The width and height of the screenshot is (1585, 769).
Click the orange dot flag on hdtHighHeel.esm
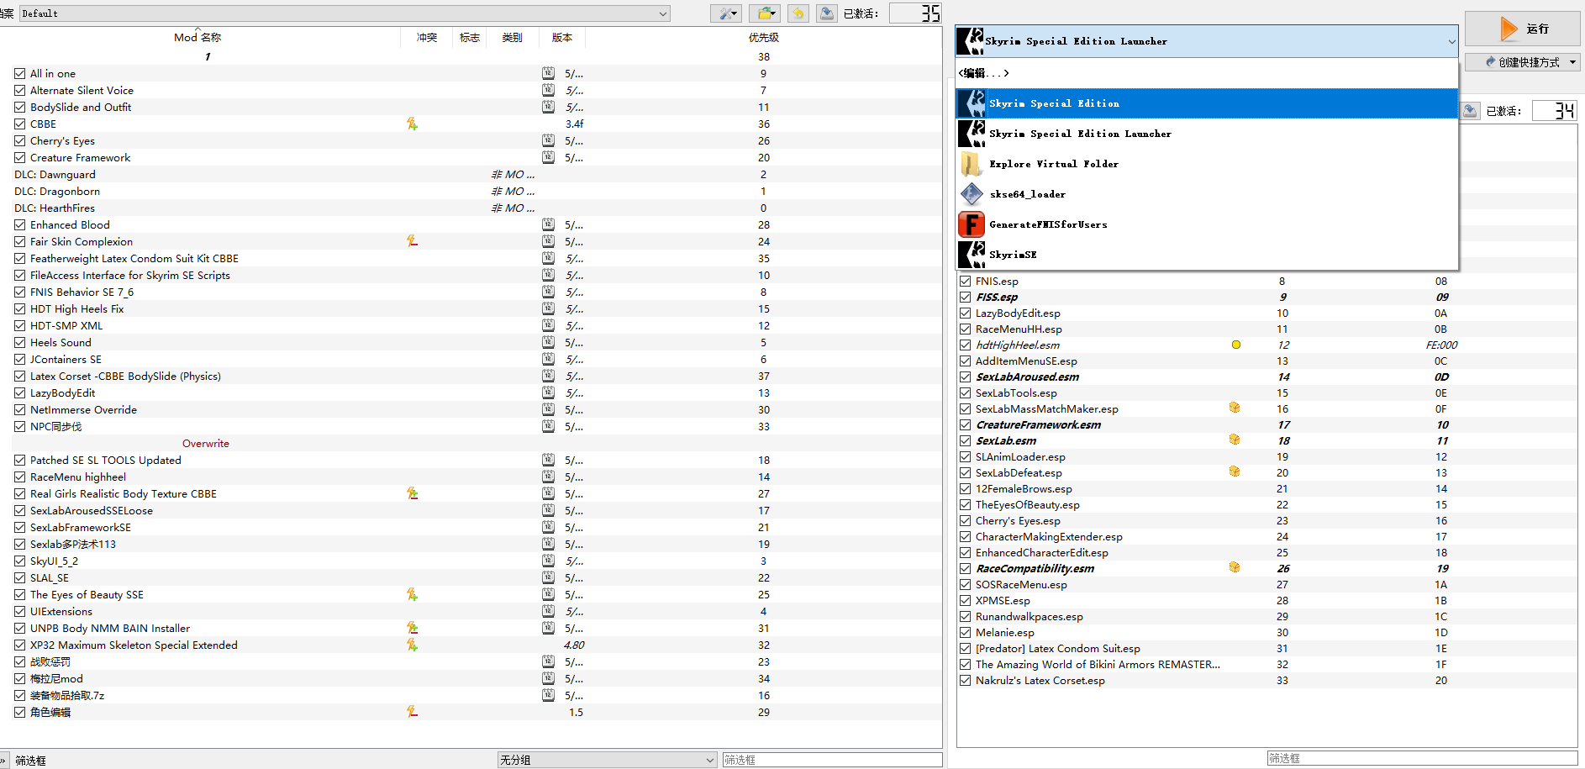(x=1235, y=344)
